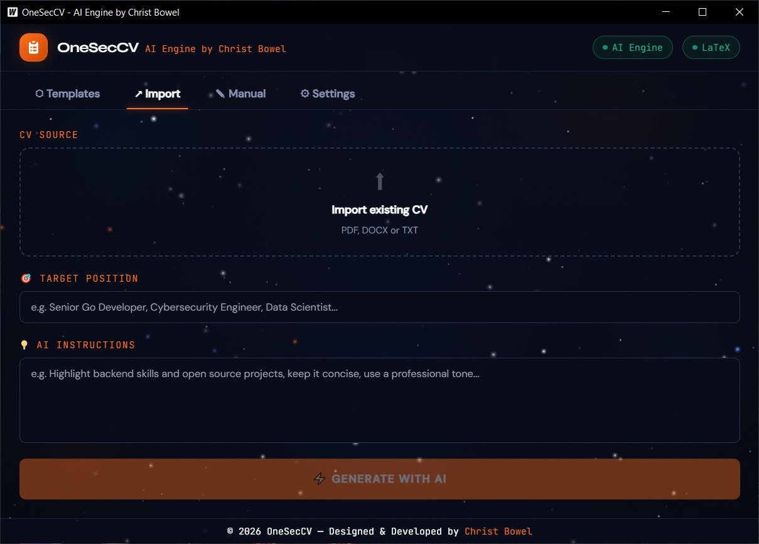Click the app icon in the title bar
Screen dimensions: 759x544
12,12
